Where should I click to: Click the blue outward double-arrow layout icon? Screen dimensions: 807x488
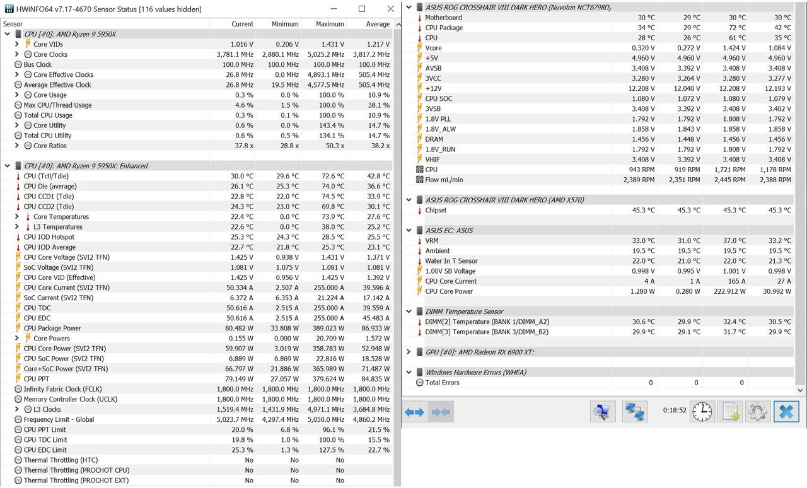[414, 411]
